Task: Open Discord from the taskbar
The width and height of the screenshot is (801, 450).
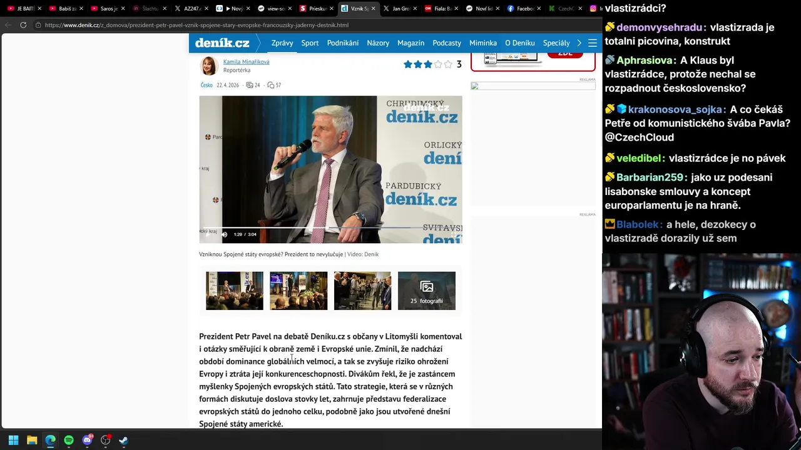Action: pos(88,440)
